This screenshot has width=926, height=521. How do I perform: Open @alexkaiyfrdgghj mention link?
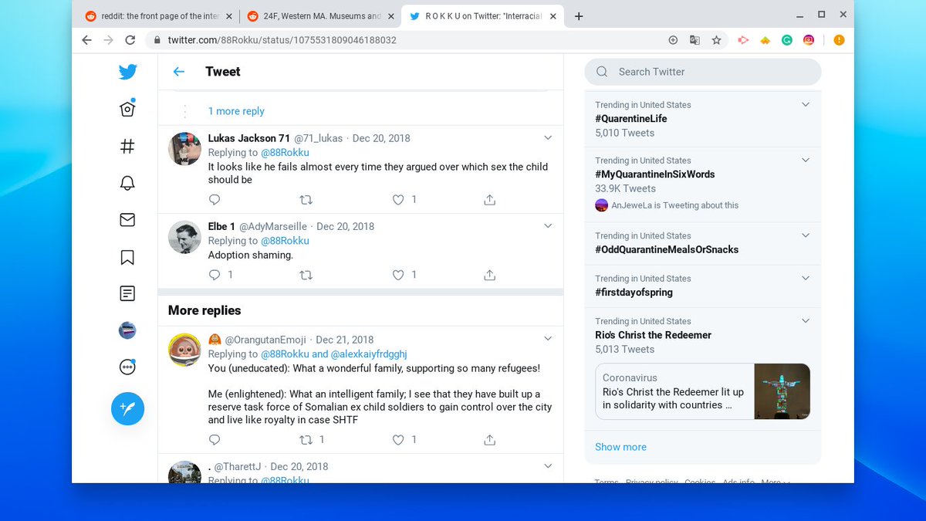point(369,354)
